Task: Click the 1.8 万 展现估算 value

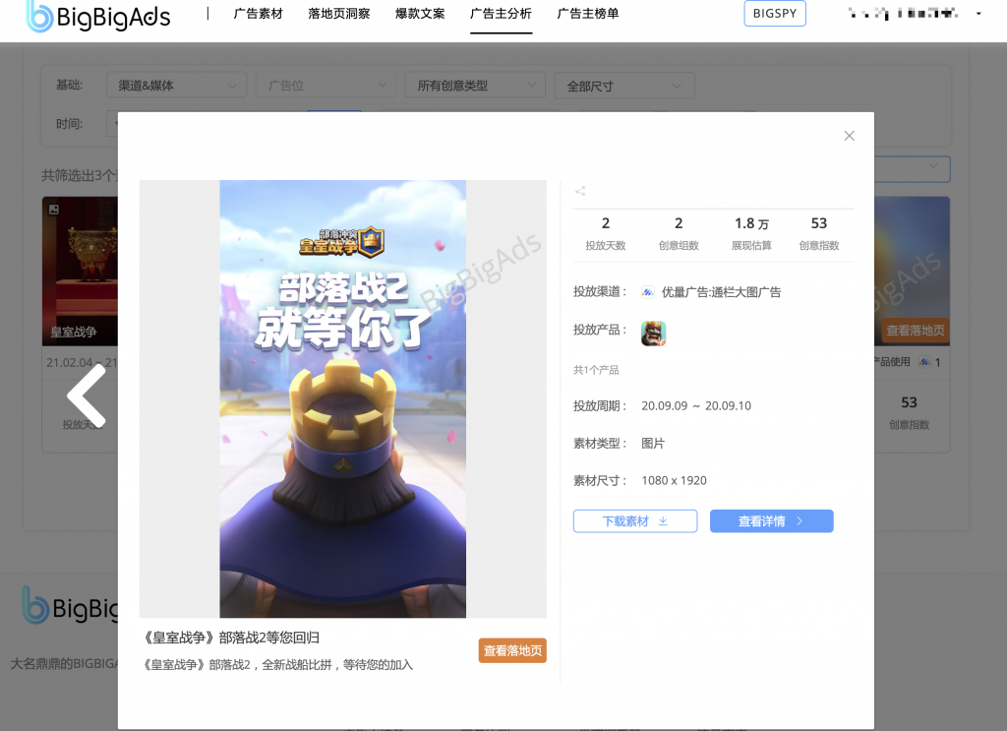Action: click(751, 223)
